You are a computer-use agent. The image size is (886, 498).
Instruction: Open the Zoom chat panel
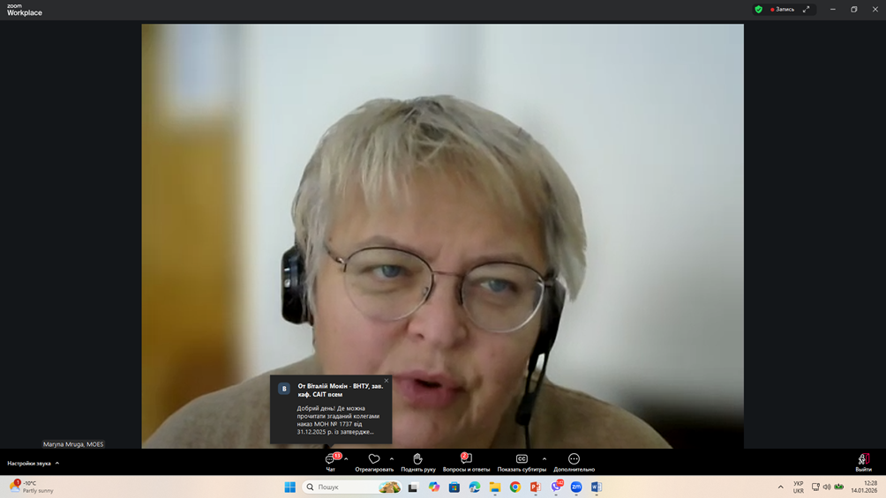(331, 463)
